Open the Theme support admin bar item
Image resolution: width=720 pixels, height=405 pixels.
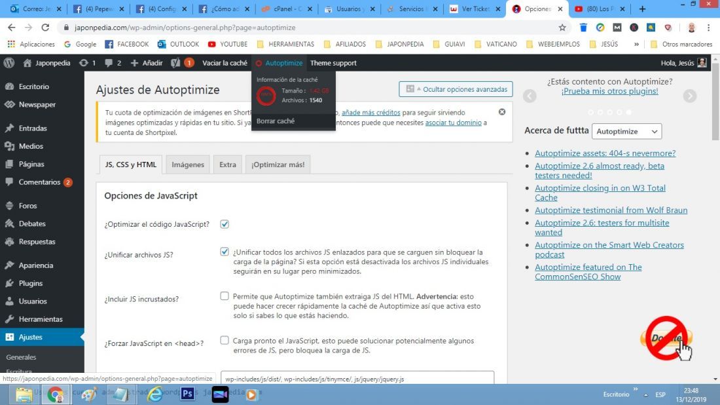click(333, 63)
